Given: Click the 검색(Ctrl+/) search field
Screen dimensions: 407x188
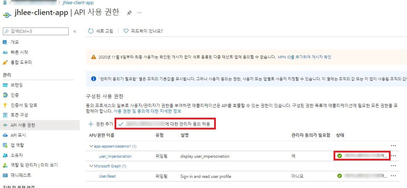Looking at the screenshot, I should [36, 31].
